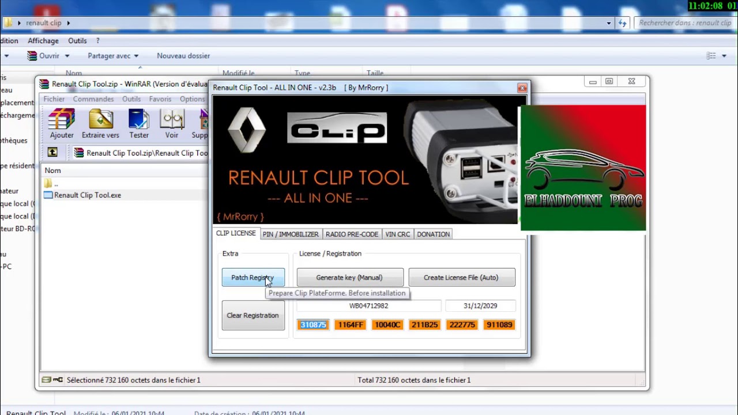Open the Explorer Outils menu
Viewport: 738px width, 415px height.
tap(77, 41)
